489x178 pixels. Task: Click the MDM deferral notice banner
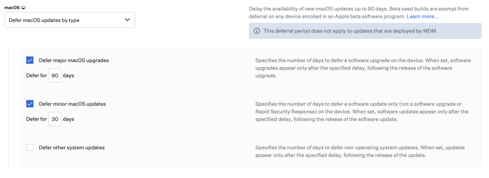[365, 31]
